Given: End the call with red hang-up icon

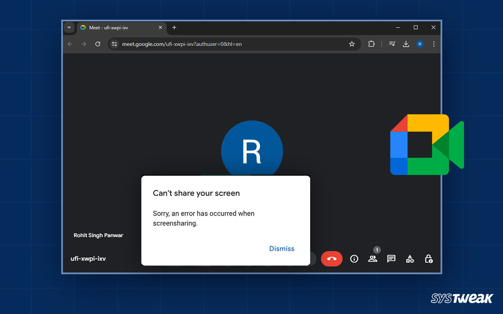Looking at the screenshot, I should [332, 259].
